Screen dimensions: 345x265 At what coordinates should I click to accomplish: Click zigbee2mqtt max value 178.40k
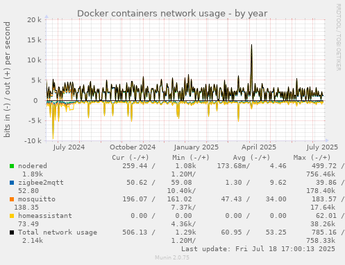pos(321,191)
